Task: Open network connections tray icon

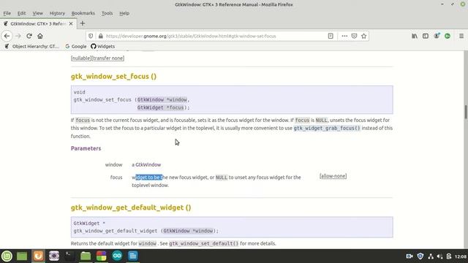Action: click(x=431, y=256)
